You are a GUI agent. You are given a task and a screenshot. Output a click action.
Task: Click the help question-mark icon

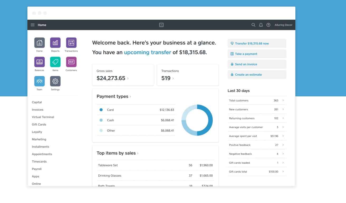click(x=268, y=25)
